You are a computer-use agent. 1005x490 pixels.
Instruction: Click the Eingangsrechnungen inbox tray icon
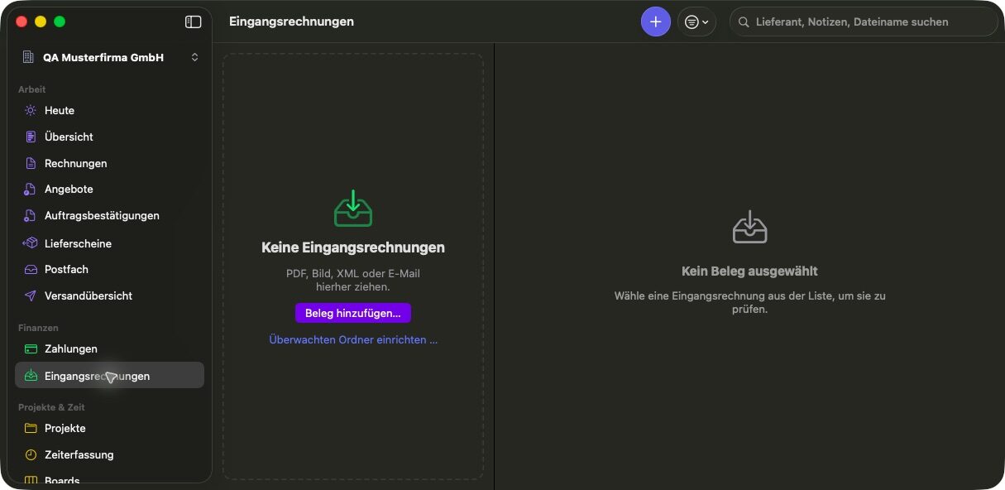(x=31, y=376)
